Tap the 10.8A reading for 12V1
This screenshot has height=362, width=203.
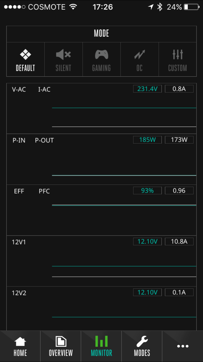point(179,241)
